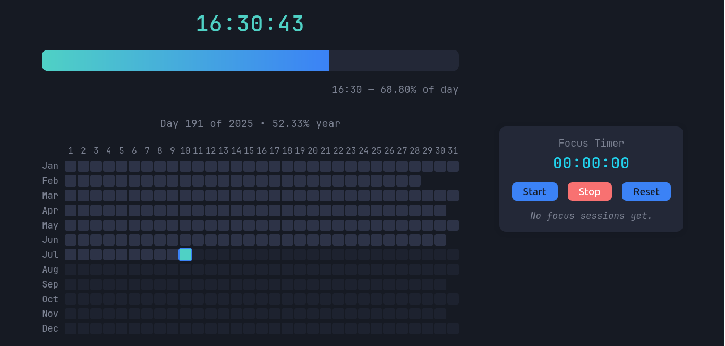The width and height of the screenshot is (725, 346).
Task: Click the day progress bar
Action: [x=250, y=61]
